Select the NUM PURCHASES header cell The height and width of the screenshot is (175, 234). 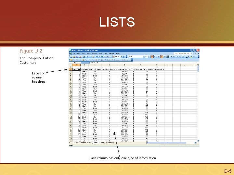157,69
